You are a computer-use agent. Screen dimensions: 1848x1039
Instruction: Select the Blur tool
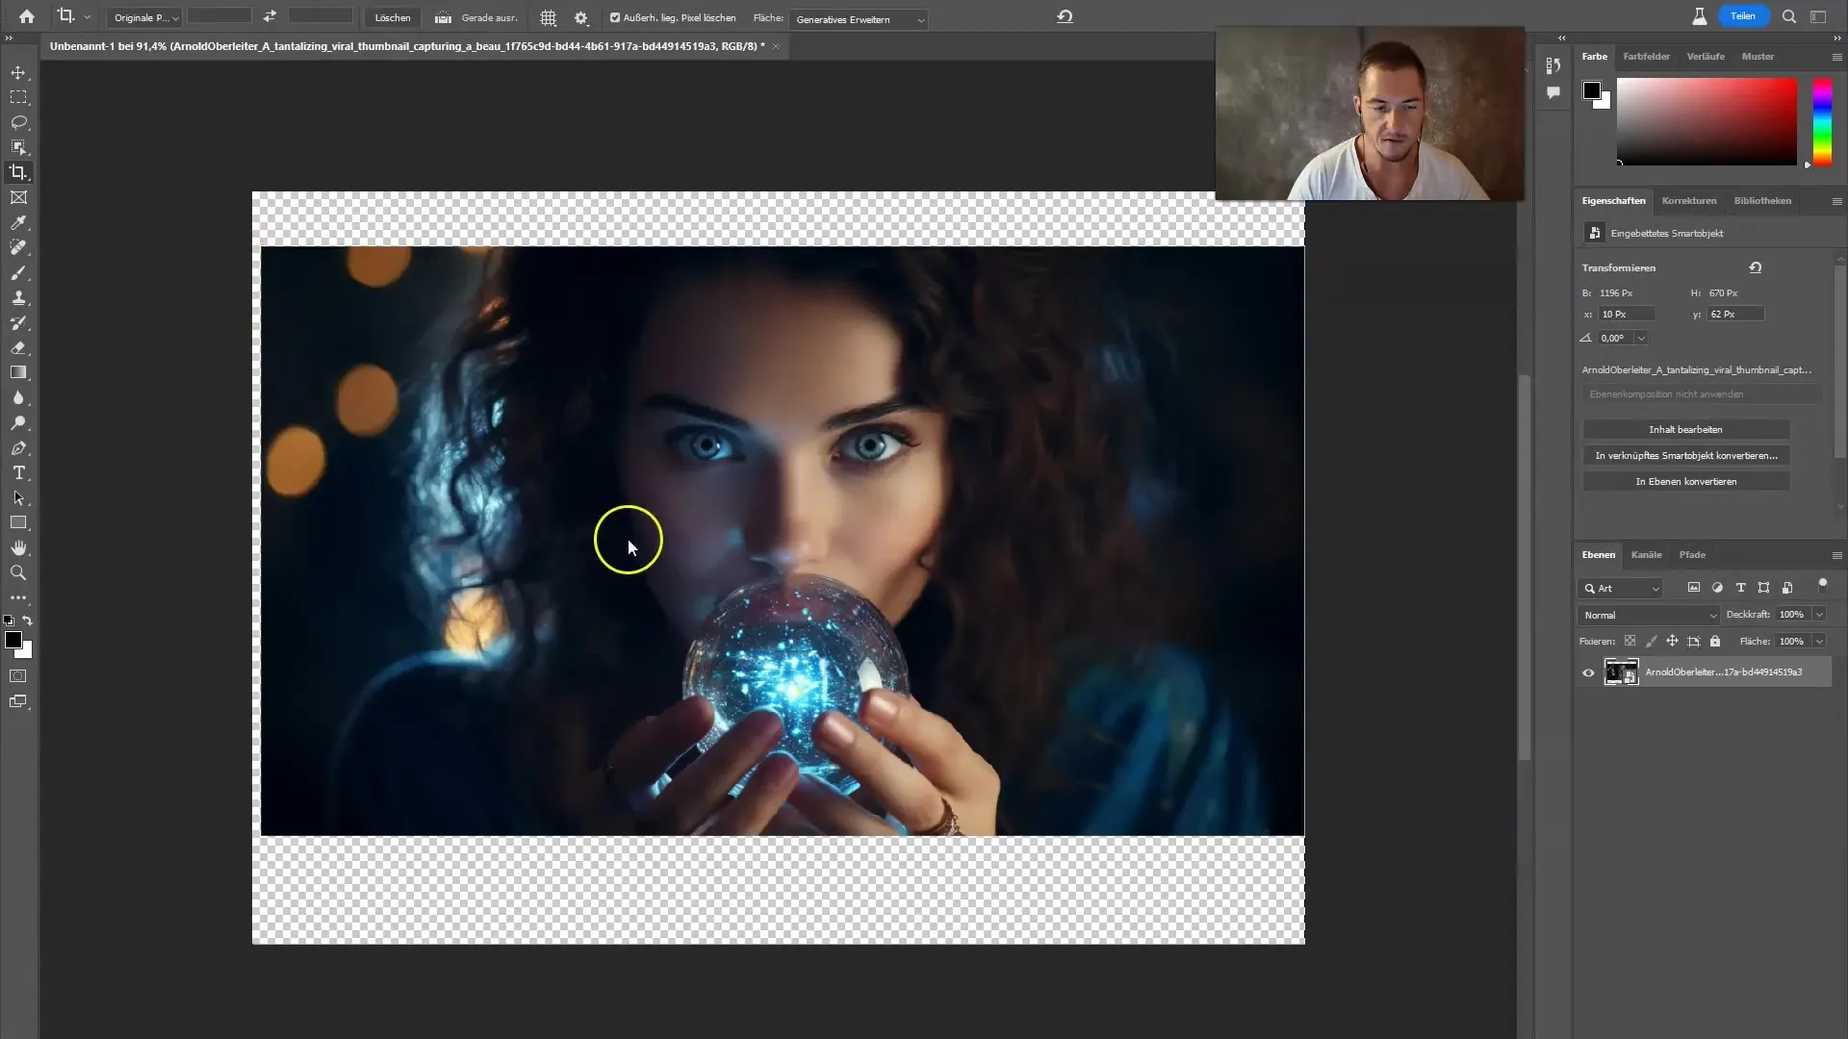pyautogui.click(x=18, y=397)
